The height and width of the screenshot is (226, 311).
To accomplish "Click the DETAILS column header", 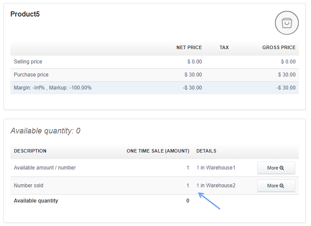I will 206,151.
